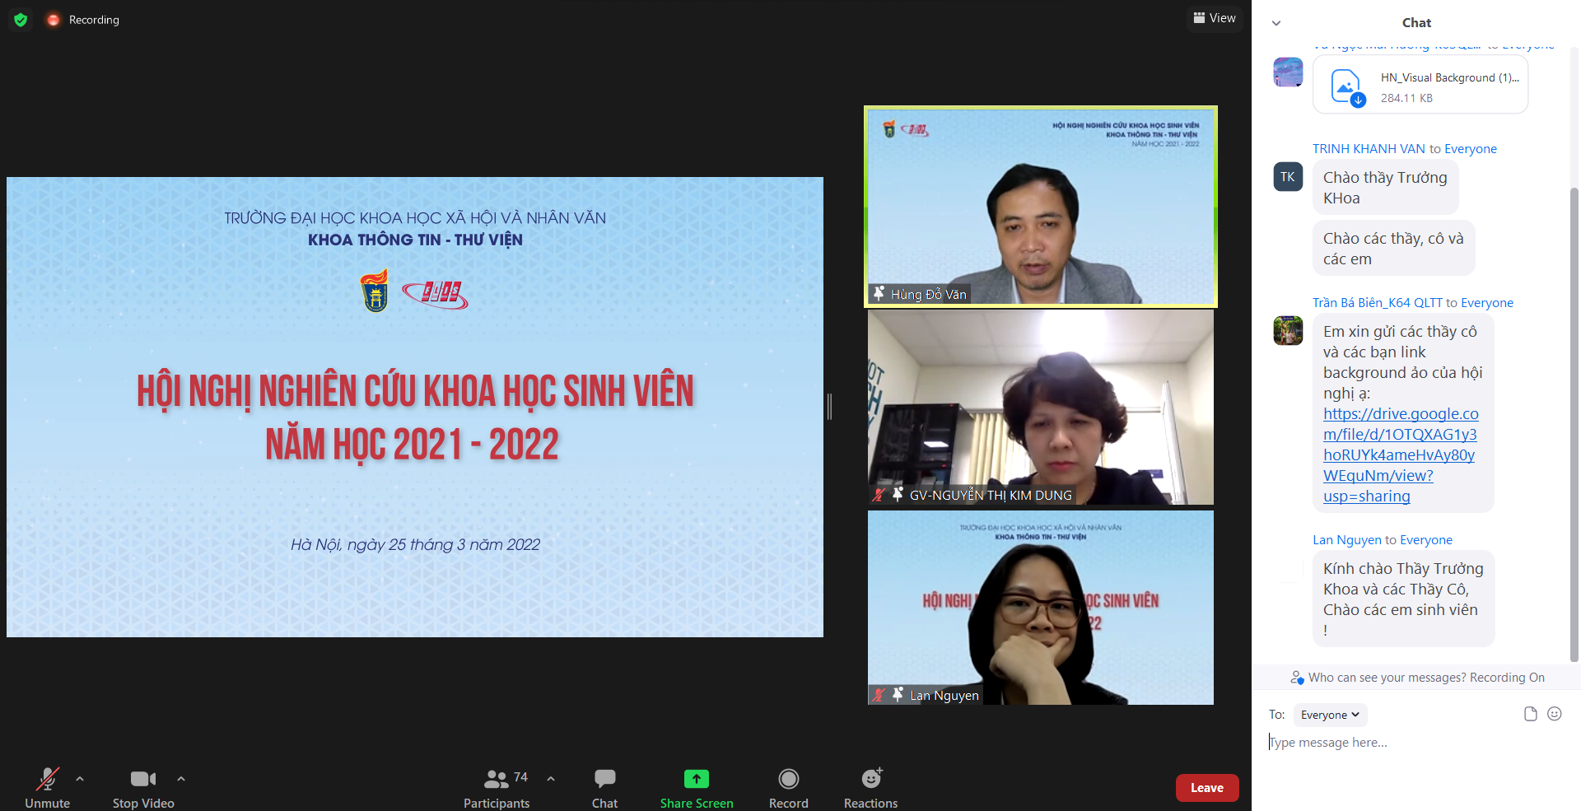Click sender name TRINH KHANH VAN

1369,149
